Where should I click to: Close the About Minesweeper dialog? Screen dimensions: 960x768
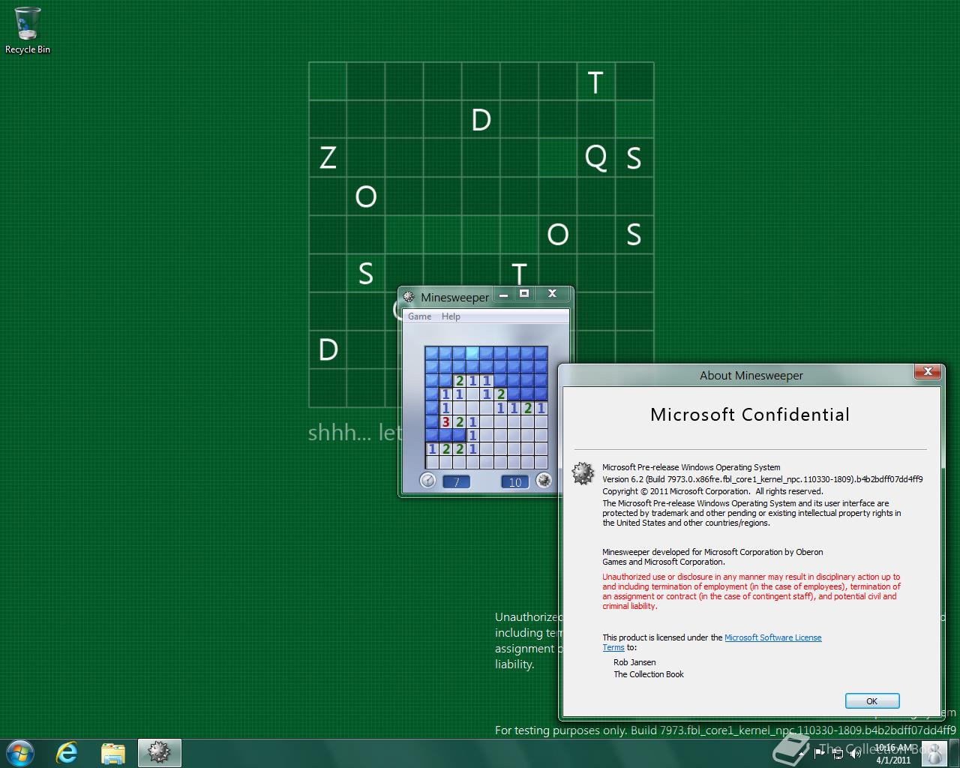[x=928, y=371]
